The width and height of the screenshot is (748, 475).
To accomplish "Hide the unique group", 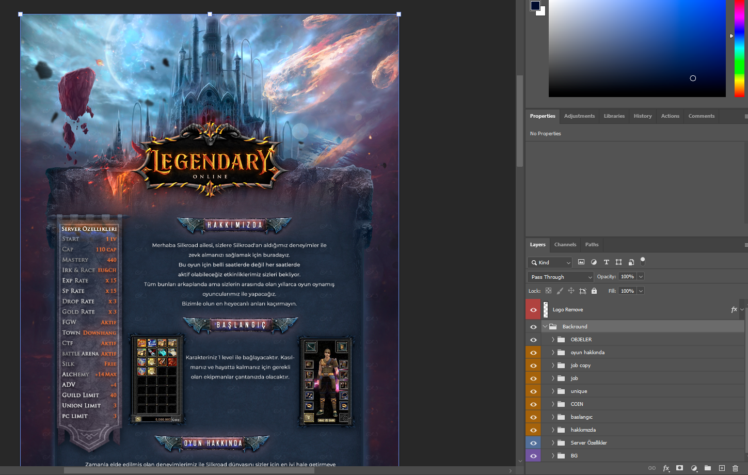I will point(533,391).
